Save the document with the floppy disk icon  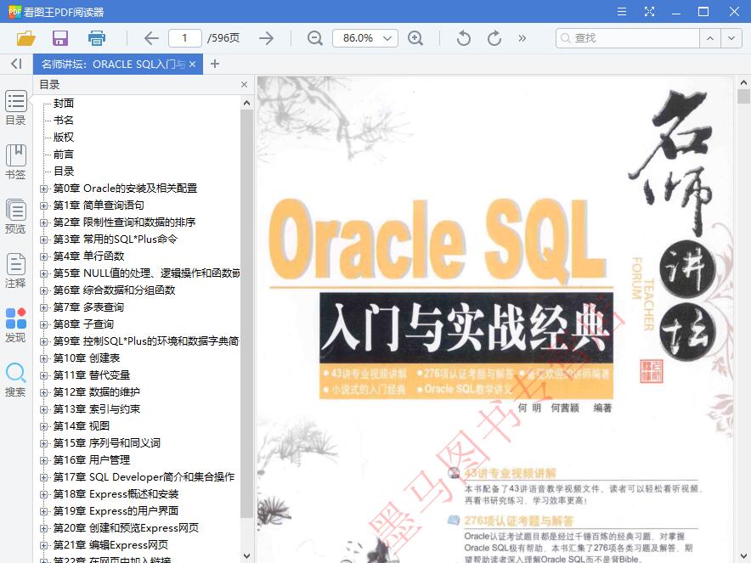60,38
